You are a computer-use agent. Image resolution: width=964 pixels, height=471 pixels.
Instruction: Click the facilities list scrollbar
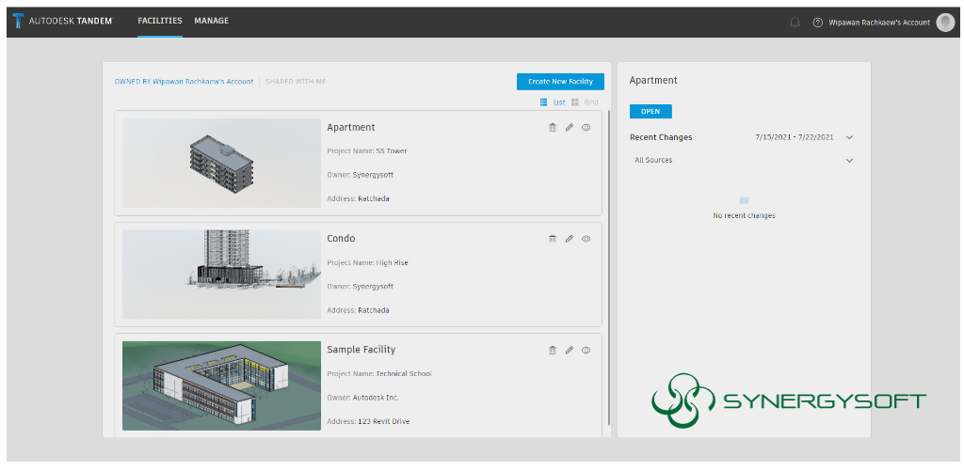[x=609, y=268]
